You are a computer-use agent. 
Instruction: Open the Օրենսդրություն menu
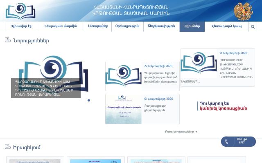127,26
